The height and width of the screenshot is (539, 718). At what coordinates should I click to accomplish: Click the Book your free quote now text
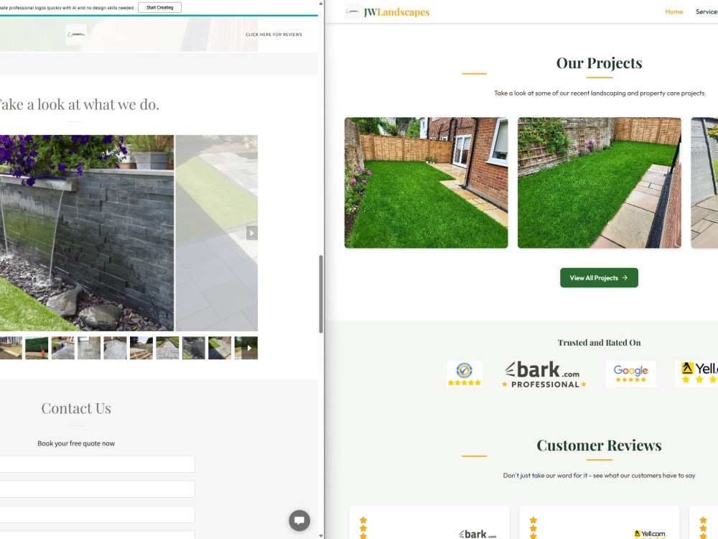pos(76,443)
